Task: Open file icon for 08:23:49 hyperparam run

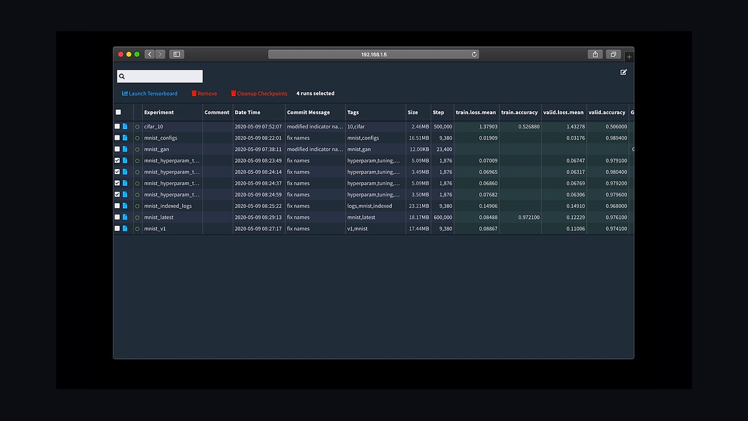Action: tap(125, 160)
